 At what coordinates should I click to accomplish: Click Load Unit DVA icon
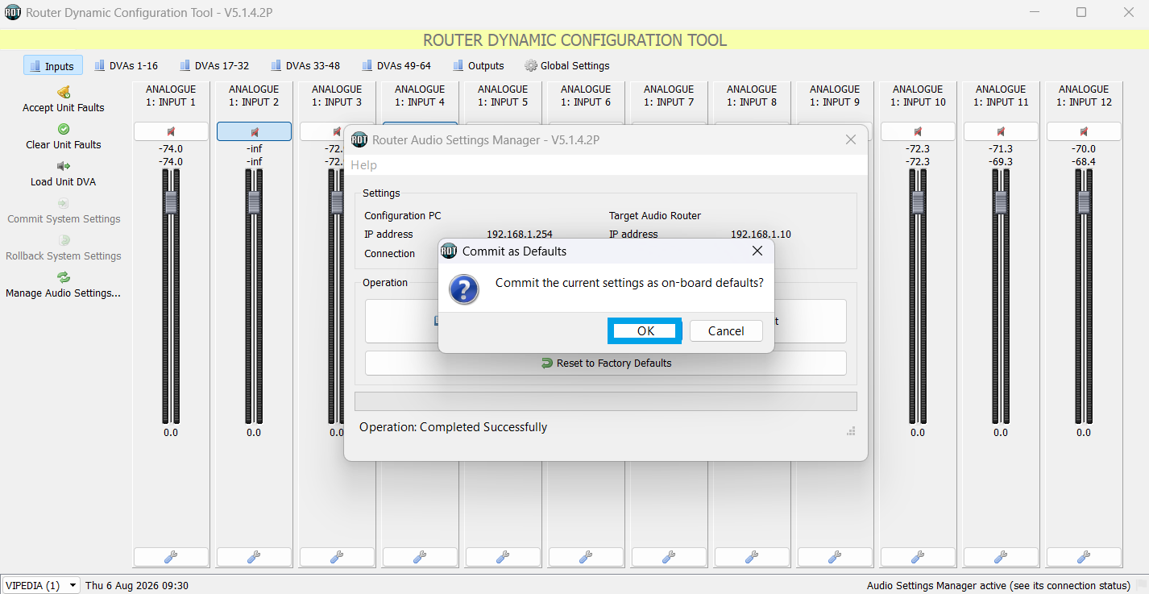coord(64,166)
